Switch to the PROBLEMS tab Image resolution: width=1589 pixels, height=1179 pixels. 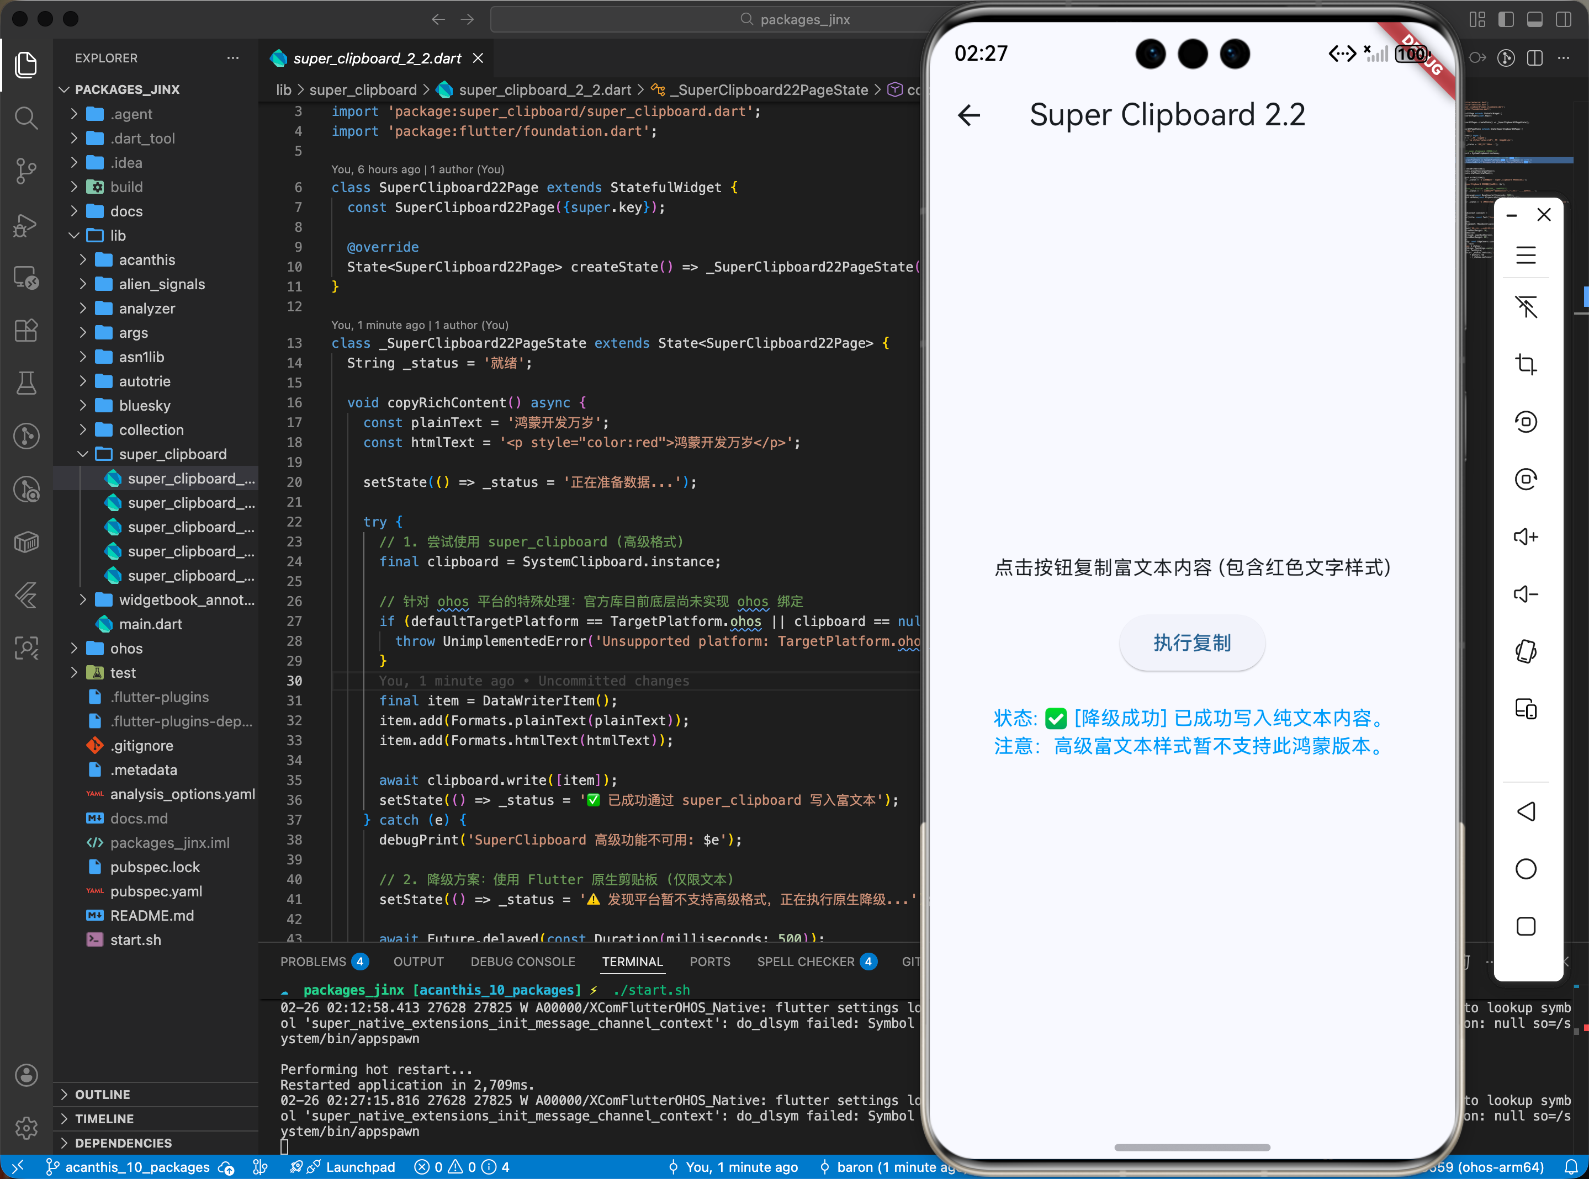tap(312, 962)
